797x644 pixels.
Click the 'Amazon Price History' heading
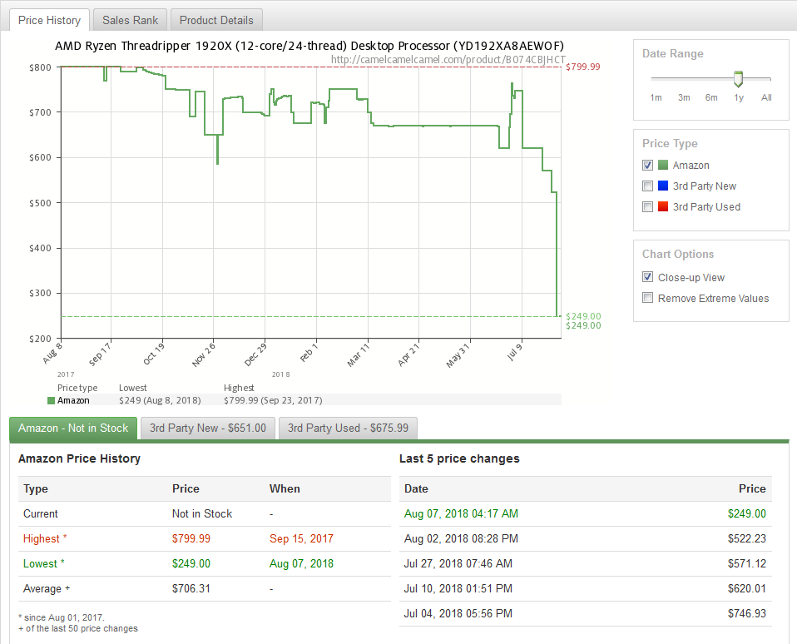point(79,458)
